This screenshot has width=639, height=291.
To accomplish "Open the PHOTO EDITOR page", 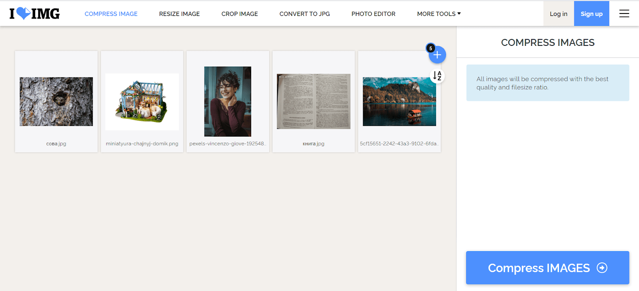I will pos(373,14).
